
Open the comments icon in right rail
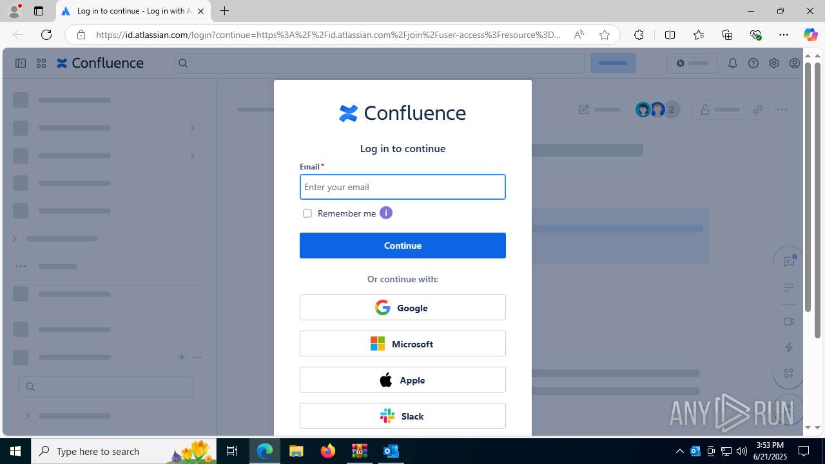tap(789, 261)
